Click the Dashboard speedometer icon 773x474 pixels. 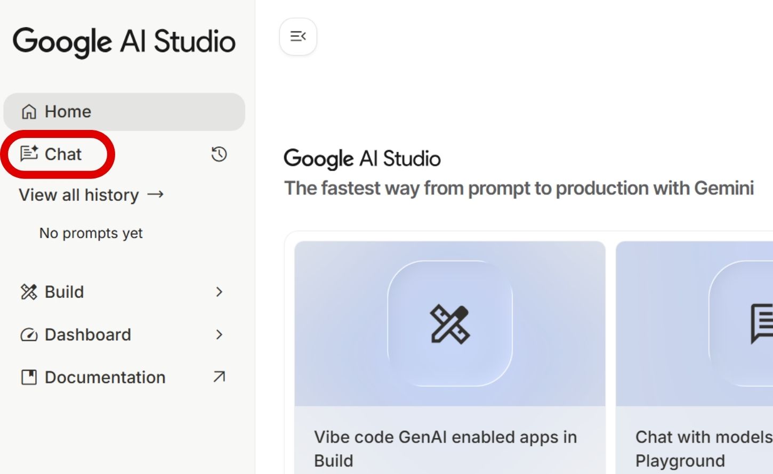[x=29, y=334]
